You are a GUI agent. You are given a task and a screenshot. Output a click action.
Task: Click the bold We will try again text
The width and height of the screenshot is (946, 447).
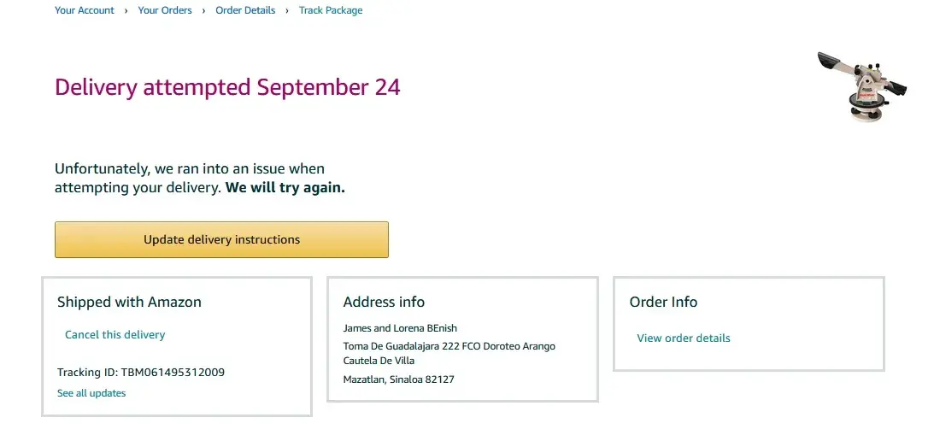[x=285, y=187]
